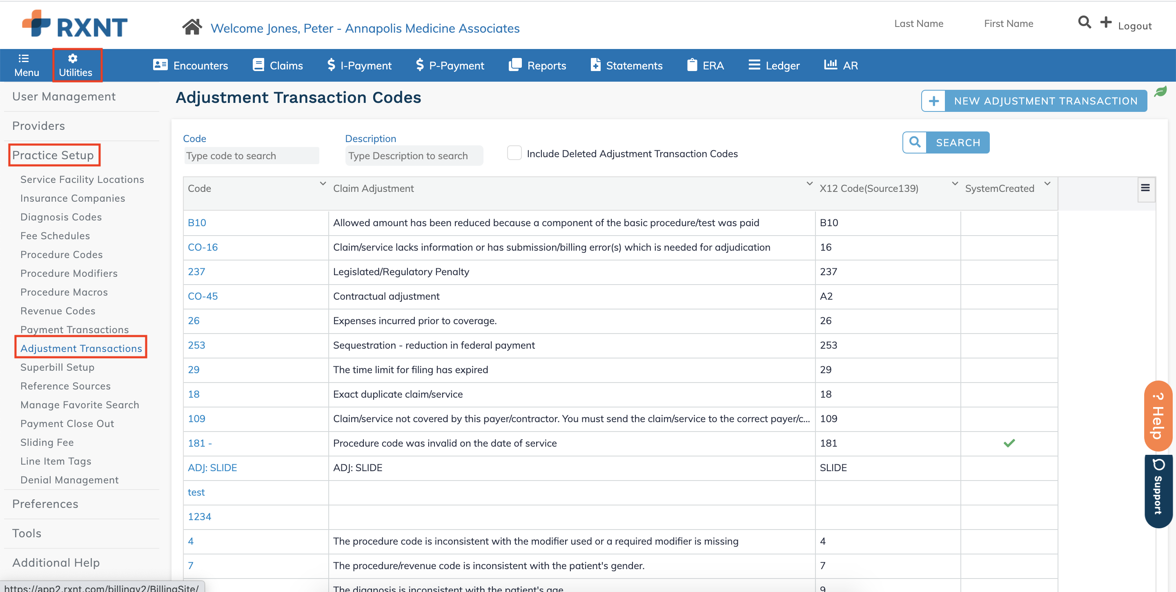Collapse Practice Setup section

tap(53, 155)
